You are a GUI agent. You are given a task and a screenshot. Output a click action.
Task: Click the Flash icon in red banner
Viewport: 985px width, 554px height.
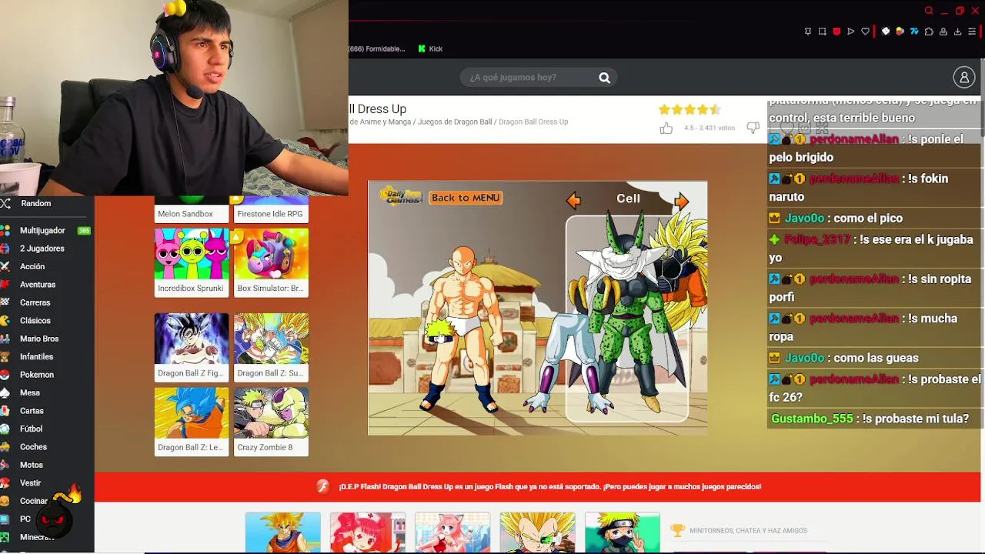click(323, 486)
